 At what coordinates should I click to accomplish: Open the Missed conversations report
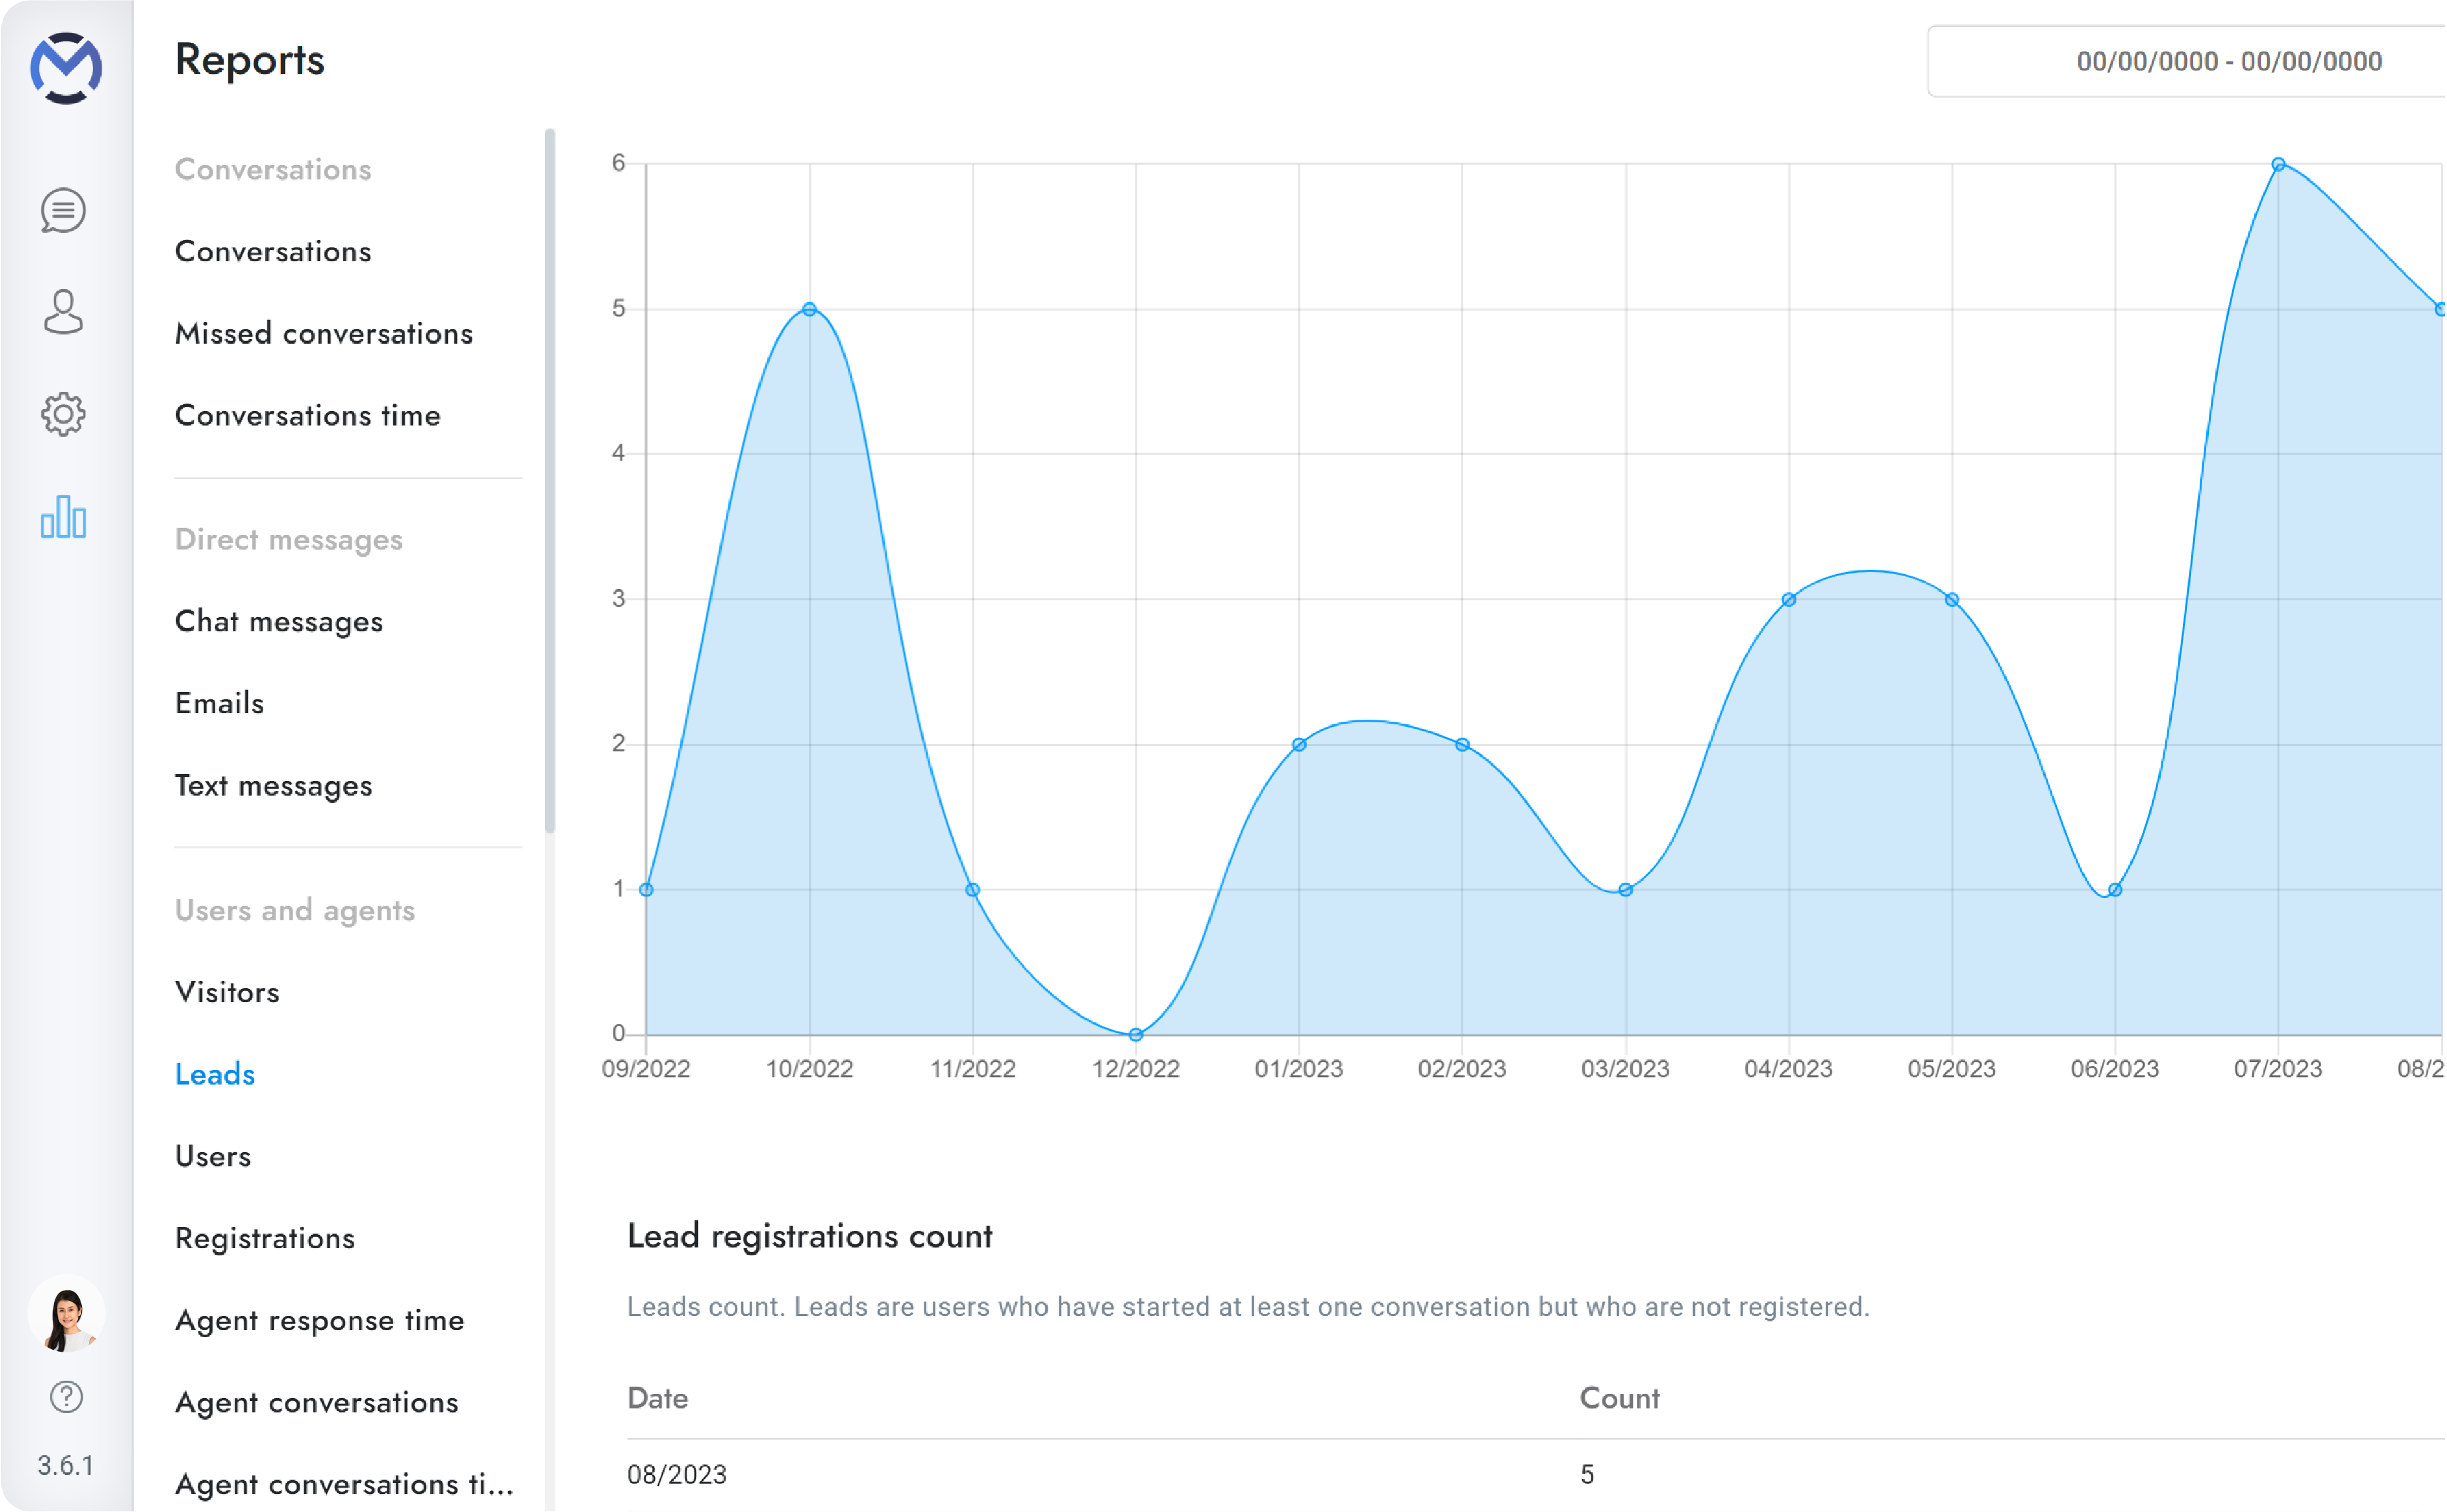tap(324, 334)
